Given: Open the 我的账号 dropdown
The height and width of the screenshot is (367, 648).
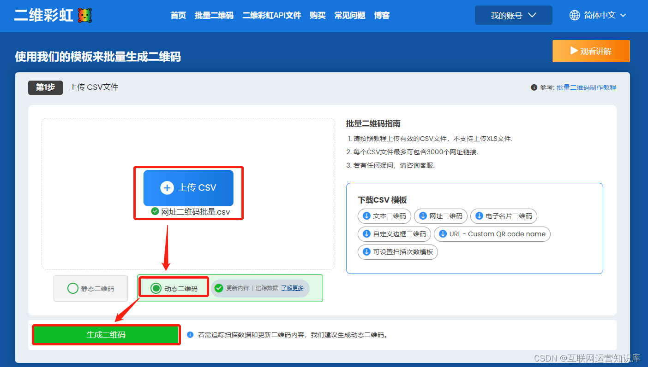Looking at the screenshot, I should point(513,15).
